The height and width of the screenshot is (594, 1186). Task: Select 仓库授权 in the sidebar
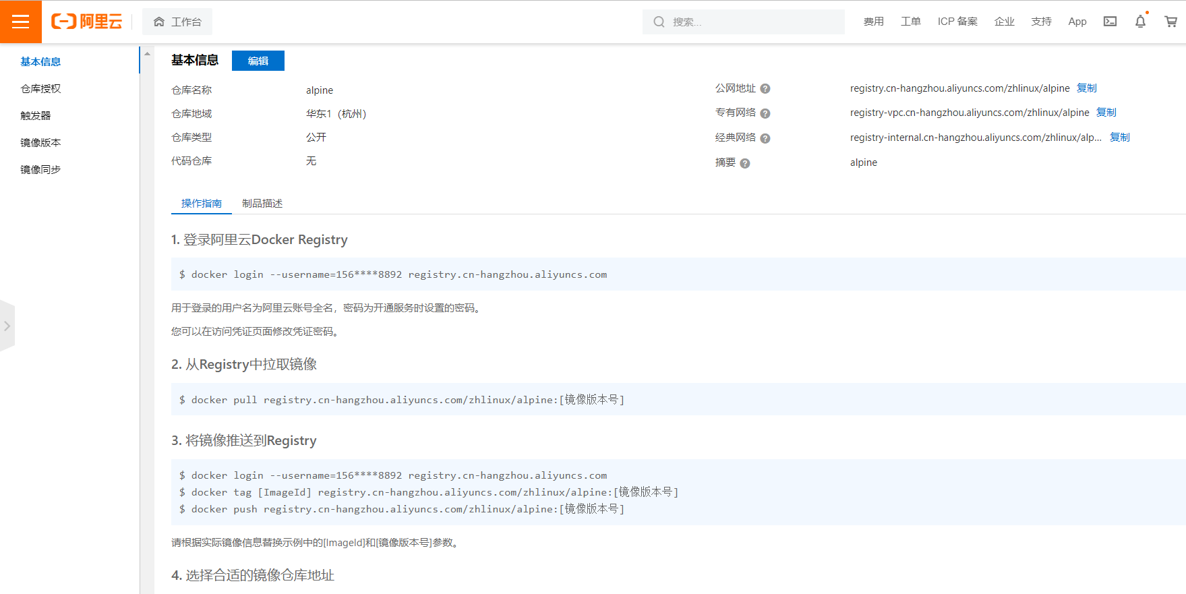pos(40,88)
